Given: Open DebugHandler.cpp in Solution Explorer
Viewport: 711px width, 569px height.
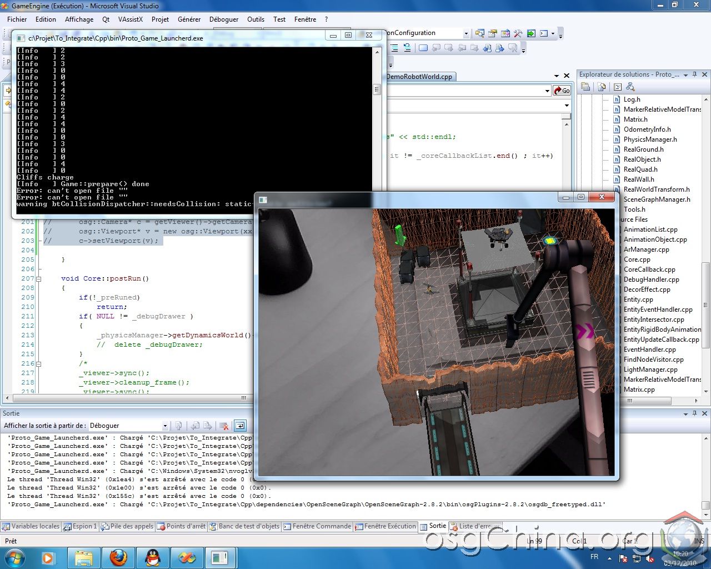Looking at the screenshot, I should point(651,279).
